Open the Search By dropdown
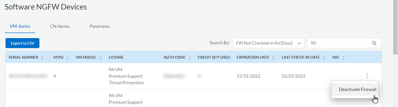 click(x=268, y=43)
